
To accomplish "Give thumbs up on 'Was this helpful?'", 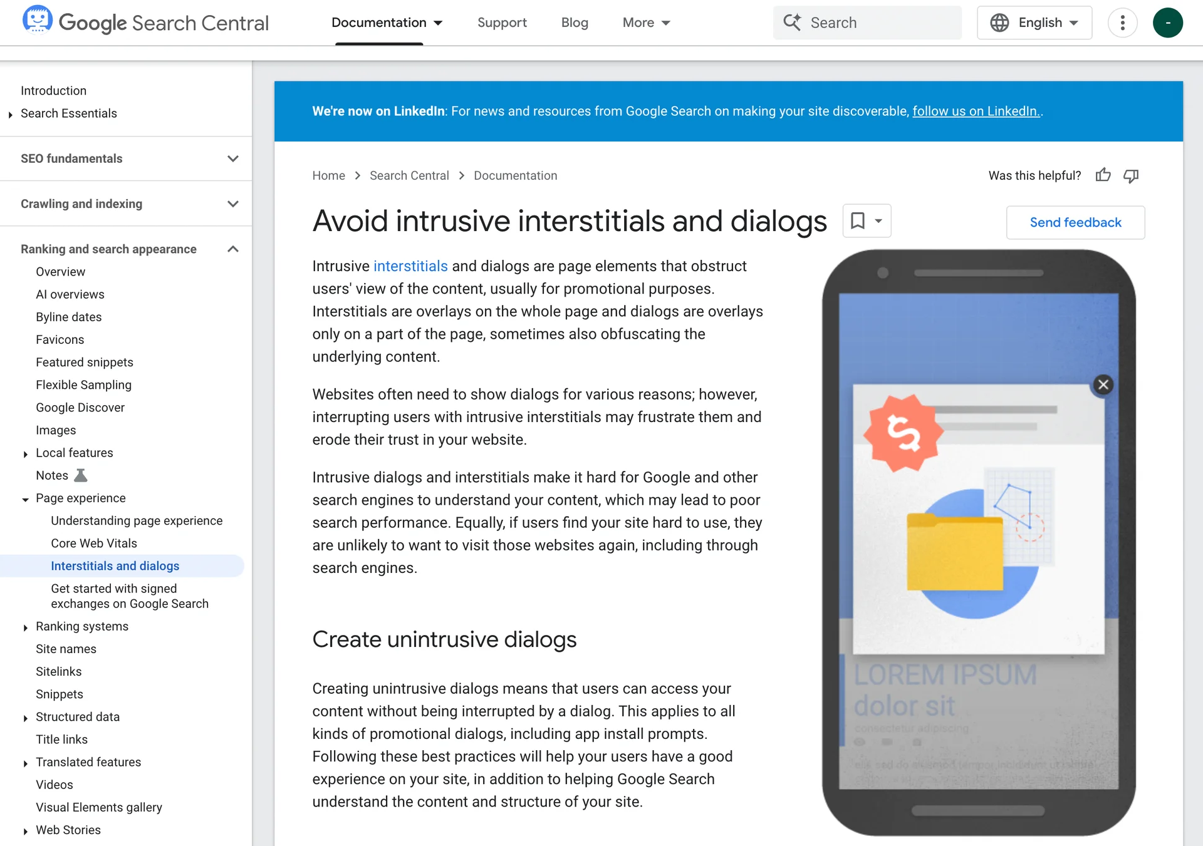I will [x=1103, y=175].
